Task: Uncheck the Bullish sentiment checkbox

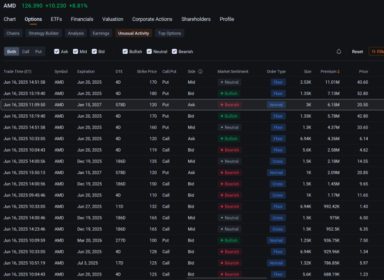Action: tap(125, 51)
